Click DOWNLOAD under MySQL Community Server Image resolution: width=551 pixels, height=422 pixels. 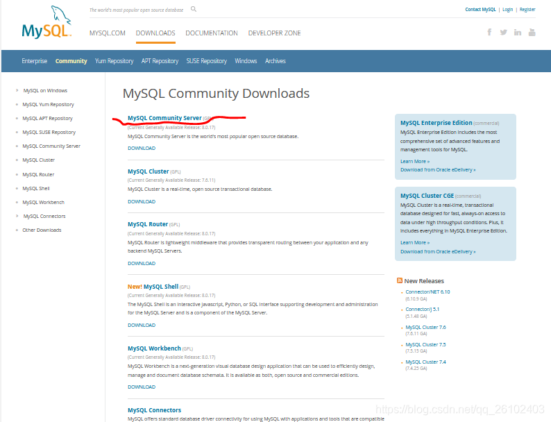[x=142, y=148]
